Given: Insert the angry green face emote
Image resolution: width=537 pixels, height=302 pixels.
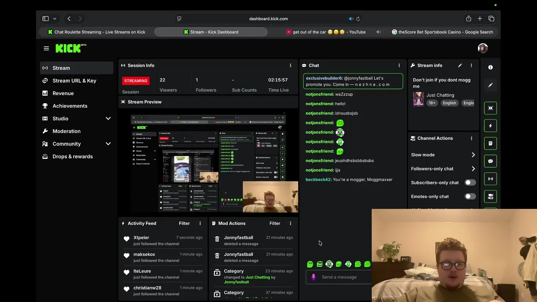Looking at the screenshot, I should tap(320, 264).
